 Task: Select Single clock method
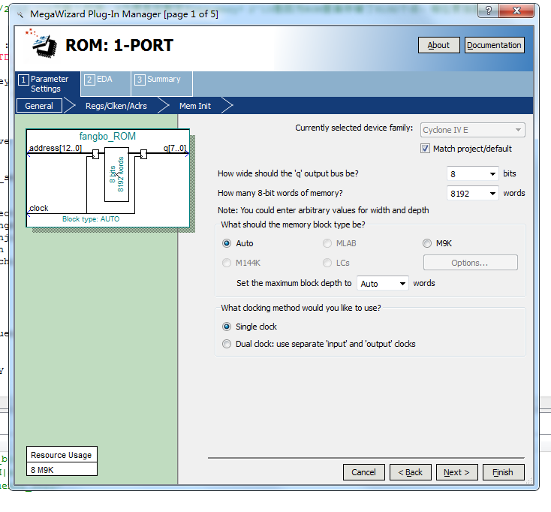pyautogui.click(x=227, y=327)
